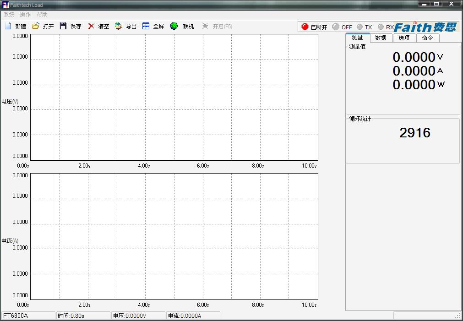
Task: Open the 系统 menu
Action: [x=9, y=15]
